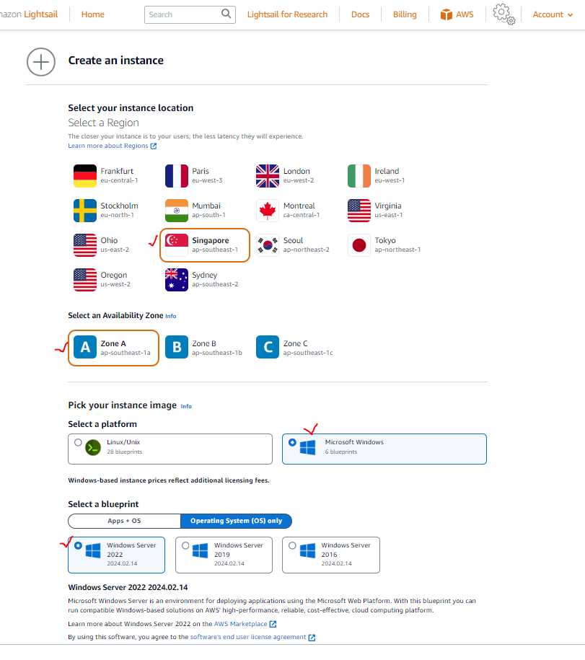Click the search magnifier icon

[226, 14]
